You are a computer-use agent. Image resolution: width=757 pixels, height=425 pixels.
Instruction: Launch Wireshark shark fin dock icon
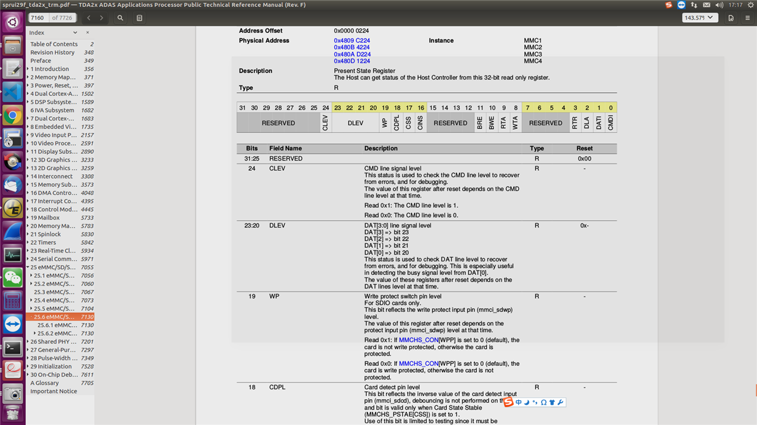pyautogui.click(x=12, y=231)
